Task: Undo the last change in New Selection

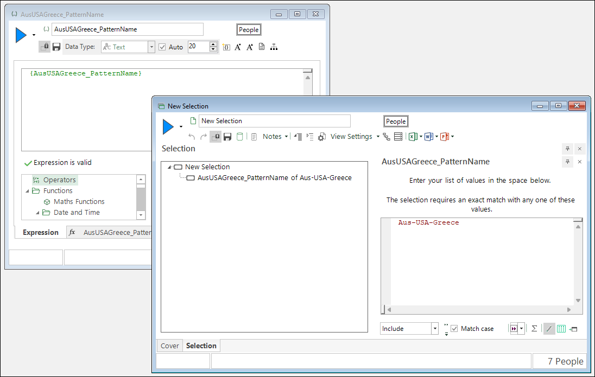Action: (192, 137)
